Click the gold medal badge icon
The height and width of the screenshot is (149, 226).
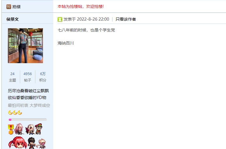pos(11,130)
